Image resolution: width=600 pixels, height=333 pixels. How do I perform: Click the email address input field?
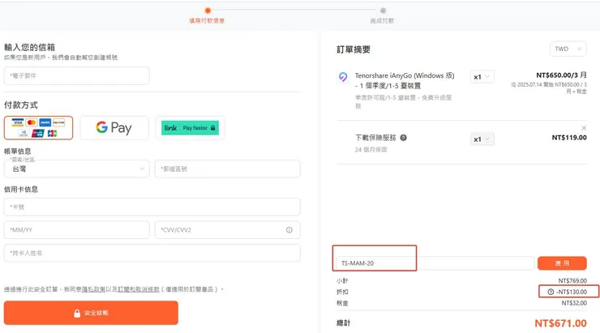(x=76, y=75)
